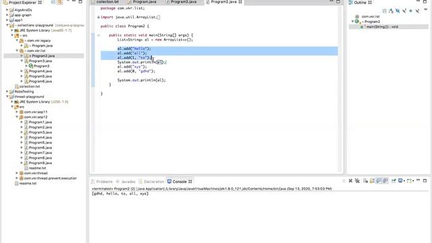Expand the app1 project
The width and height of the screenshot is (432, 243).
click(x=7, y=20)
